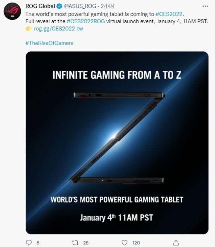Image resolution: width=215 pixels, height=247 pixels.
Task: Retweet this ROG Global post
Action: click(75, 243)
